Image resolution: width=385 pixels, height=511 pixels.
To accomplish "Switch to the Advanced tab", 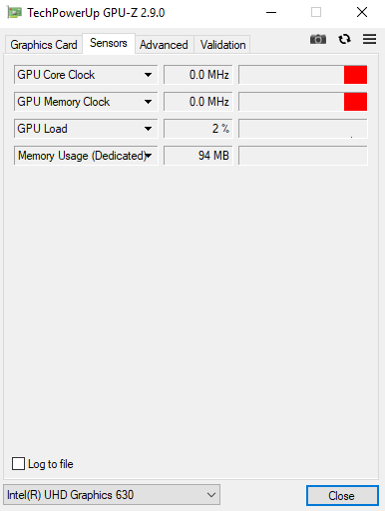I will (x=164, y=45).
